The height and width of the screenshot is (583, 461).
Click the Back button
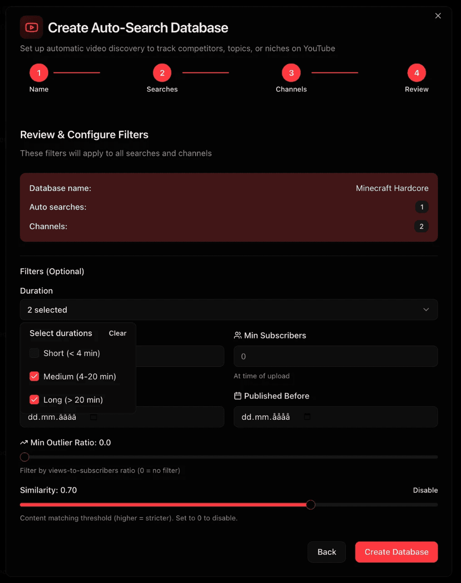click(x=327, y=552)
